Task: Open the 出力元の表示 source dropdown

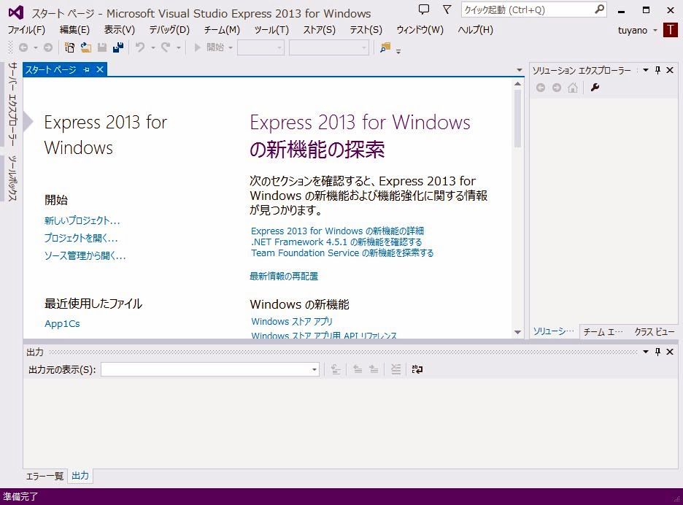Action: (x=315, y=369)
